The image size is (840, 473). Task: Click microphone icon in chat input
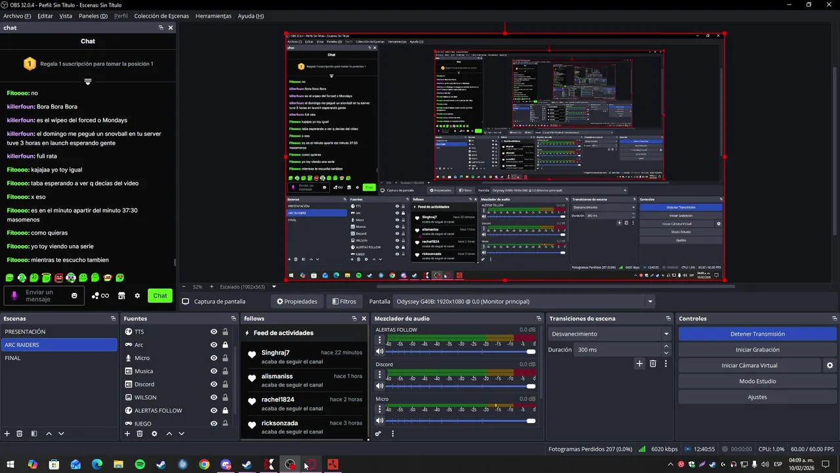pyautogui.click(x=14, y=296)
